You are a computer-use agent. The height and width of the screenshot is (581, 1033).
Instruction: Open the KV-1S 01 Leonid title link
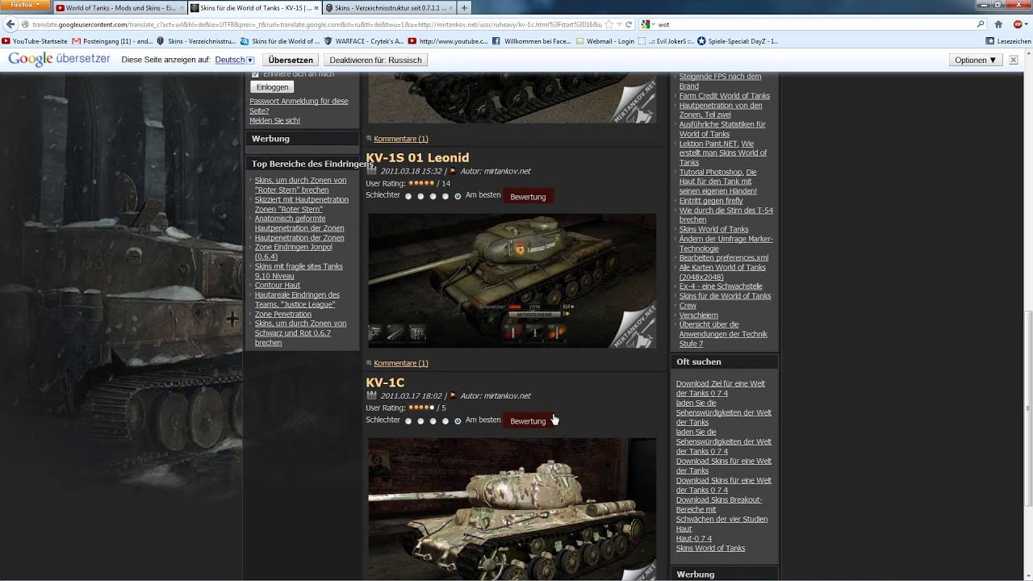point(417,157)
